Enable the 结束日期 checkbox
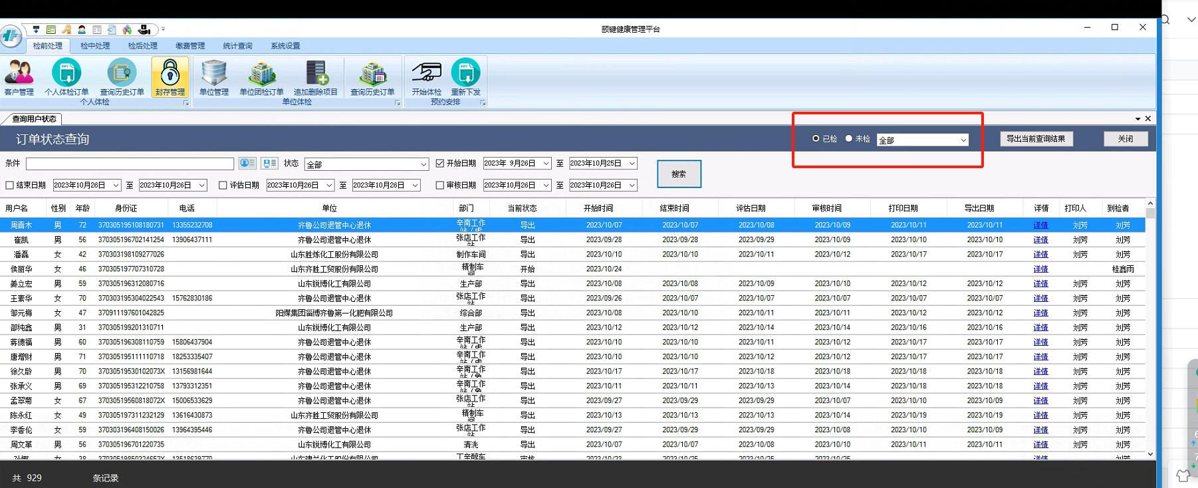The image size is (1198, 488). pyautogui.click(x=9, y=185)
